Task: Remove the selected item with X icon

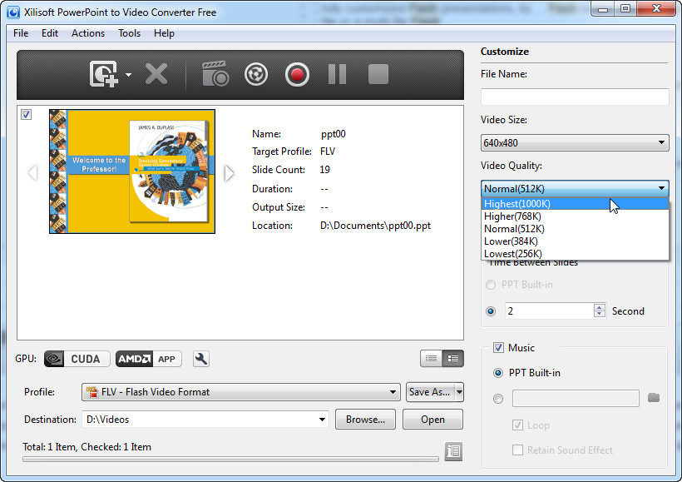Action: [156, 74]
